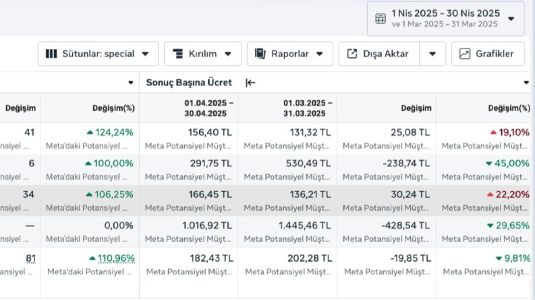Click the green down arrow beside 29,65%
The image size is (535, 300).
(490, 225)
